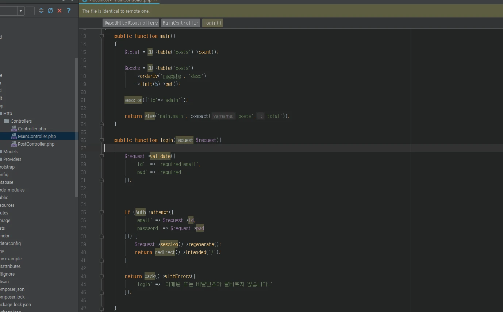The height and width of the screenshot is (312, 503).
Task: Click the blue refresh icon
Action: click(50, 11)
